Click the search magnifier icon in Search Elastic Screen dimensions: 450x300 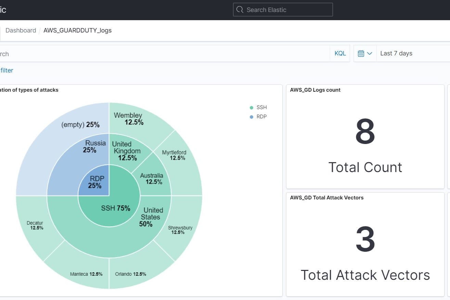click(x=240, y=10)
